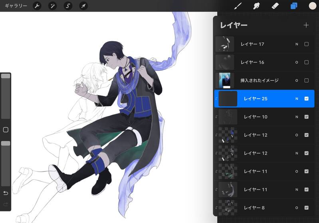
Task: Click the brush size slider in sidebar
Action: (6, 96)
